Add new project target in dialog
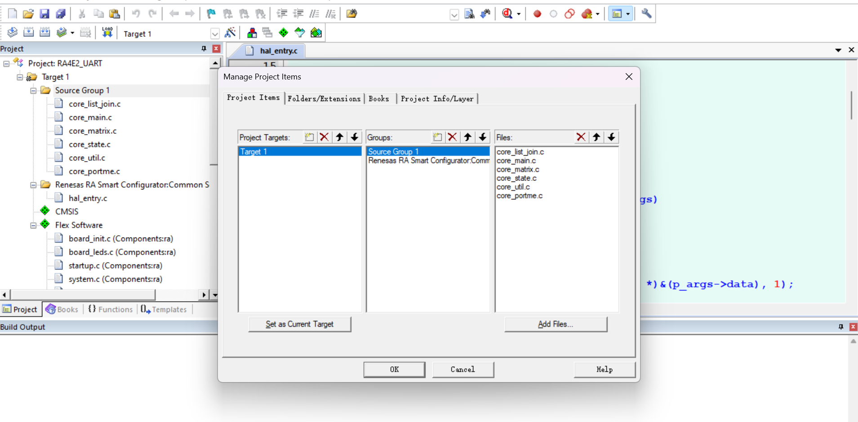This screenshot has height=422, width=858. (309, 137)
